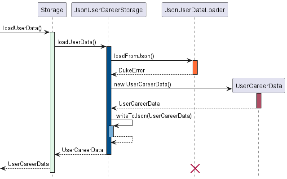This screenshot has width=287, height=179.
Task: Select the JsonUserCareerStorage participant box
Action: tap(109, 10)
